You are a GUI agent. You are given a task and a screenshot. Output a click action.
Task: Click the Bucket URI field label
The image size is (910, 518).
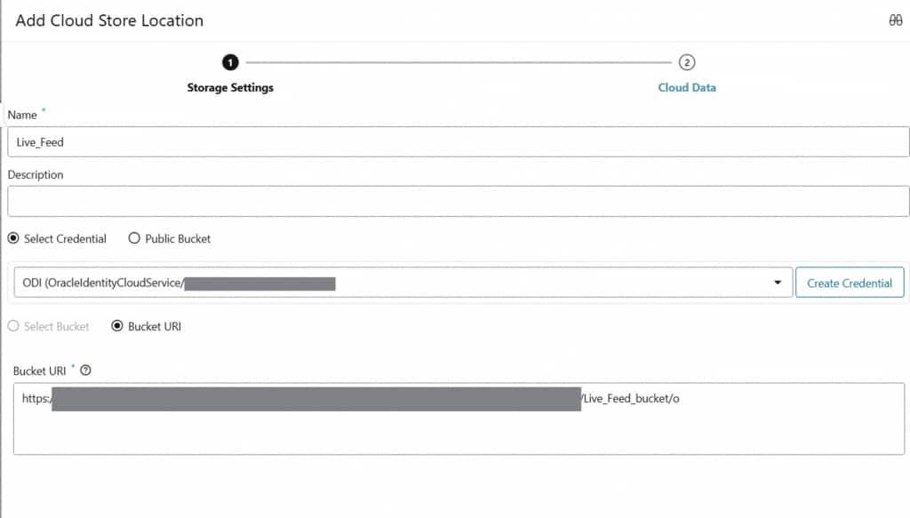click(40, 371)
